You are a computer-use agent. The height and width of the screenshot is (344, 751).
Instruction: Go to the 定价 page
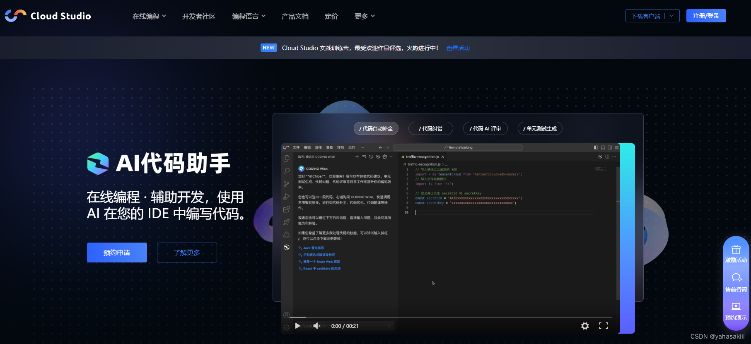click(x=331, y=16)
